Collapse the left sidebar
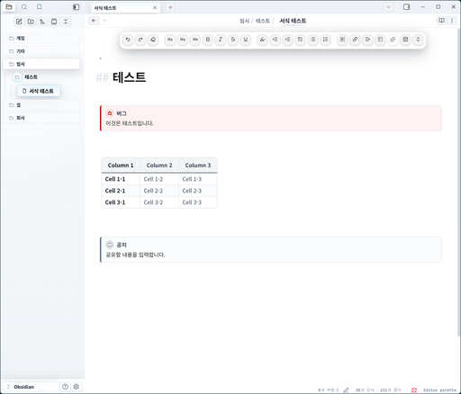Screen dimensions: 461x394 77,7
